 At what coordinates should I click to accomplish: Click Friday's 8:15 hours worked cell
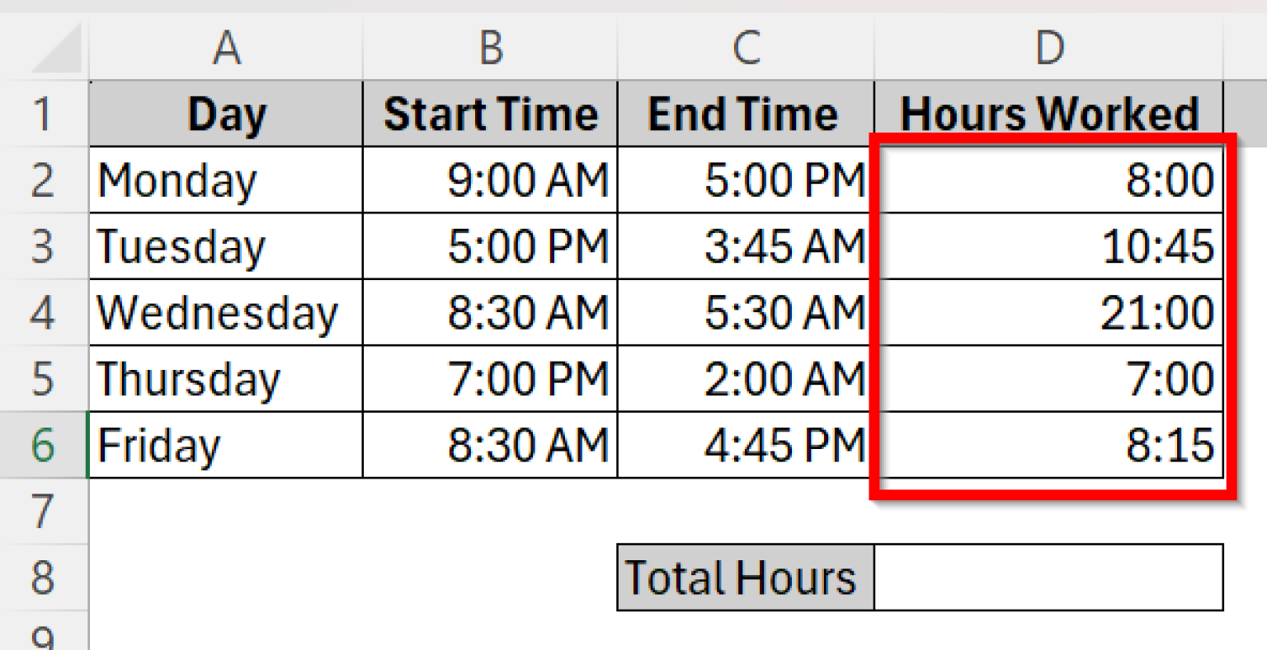tap(1049, 445)
